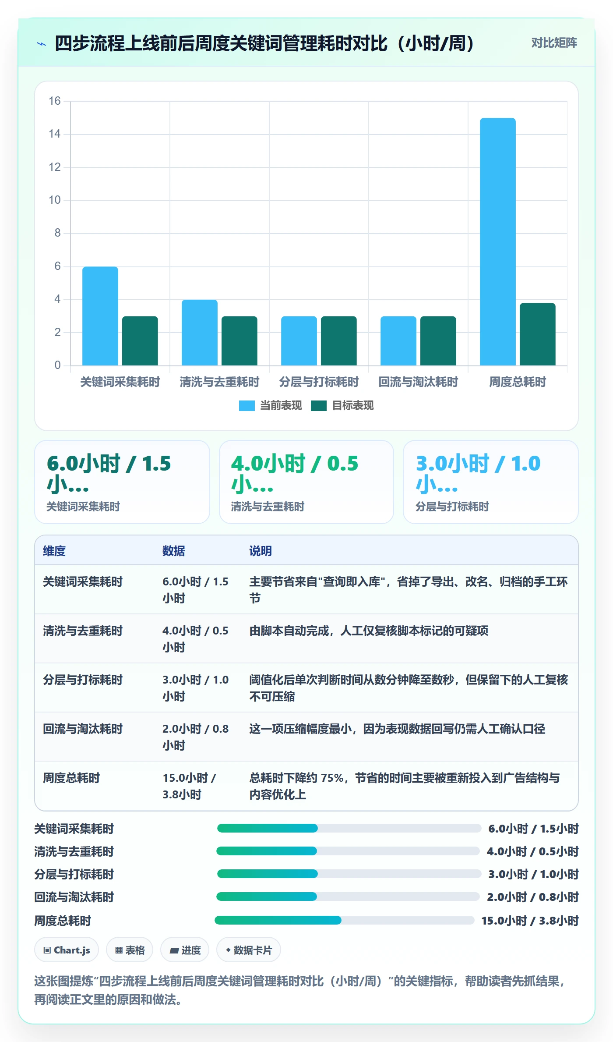Click the blue 清洗与去重耗时 bar
This screenshot has width=613, height=1042.
(199, 333)
